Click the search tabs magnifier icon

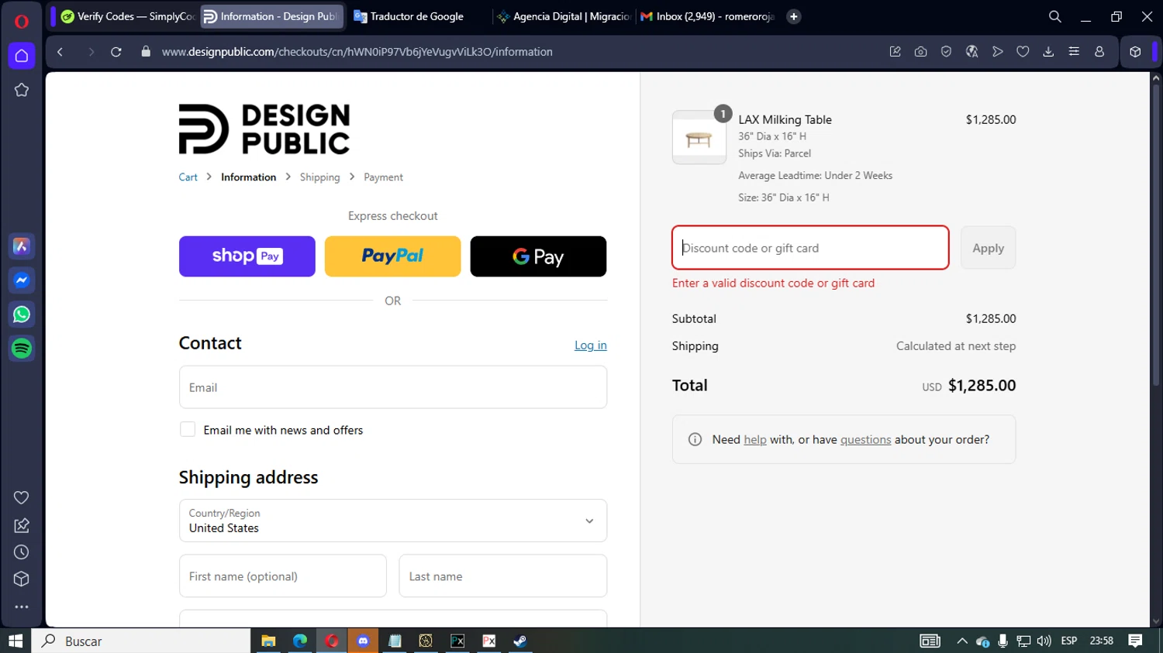[1055, 16]
